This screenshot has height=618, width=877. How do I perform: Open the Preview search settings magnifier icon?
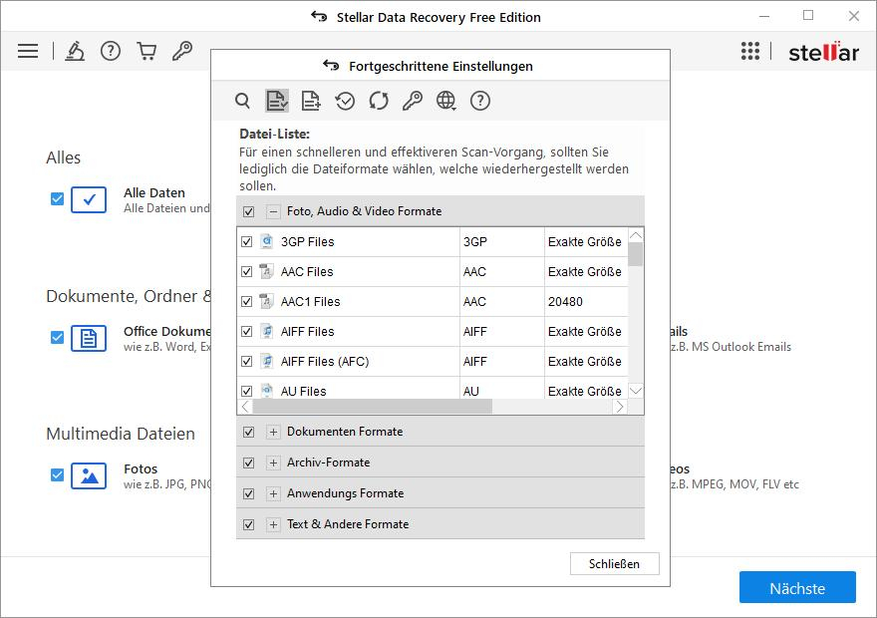pos(242,101)
